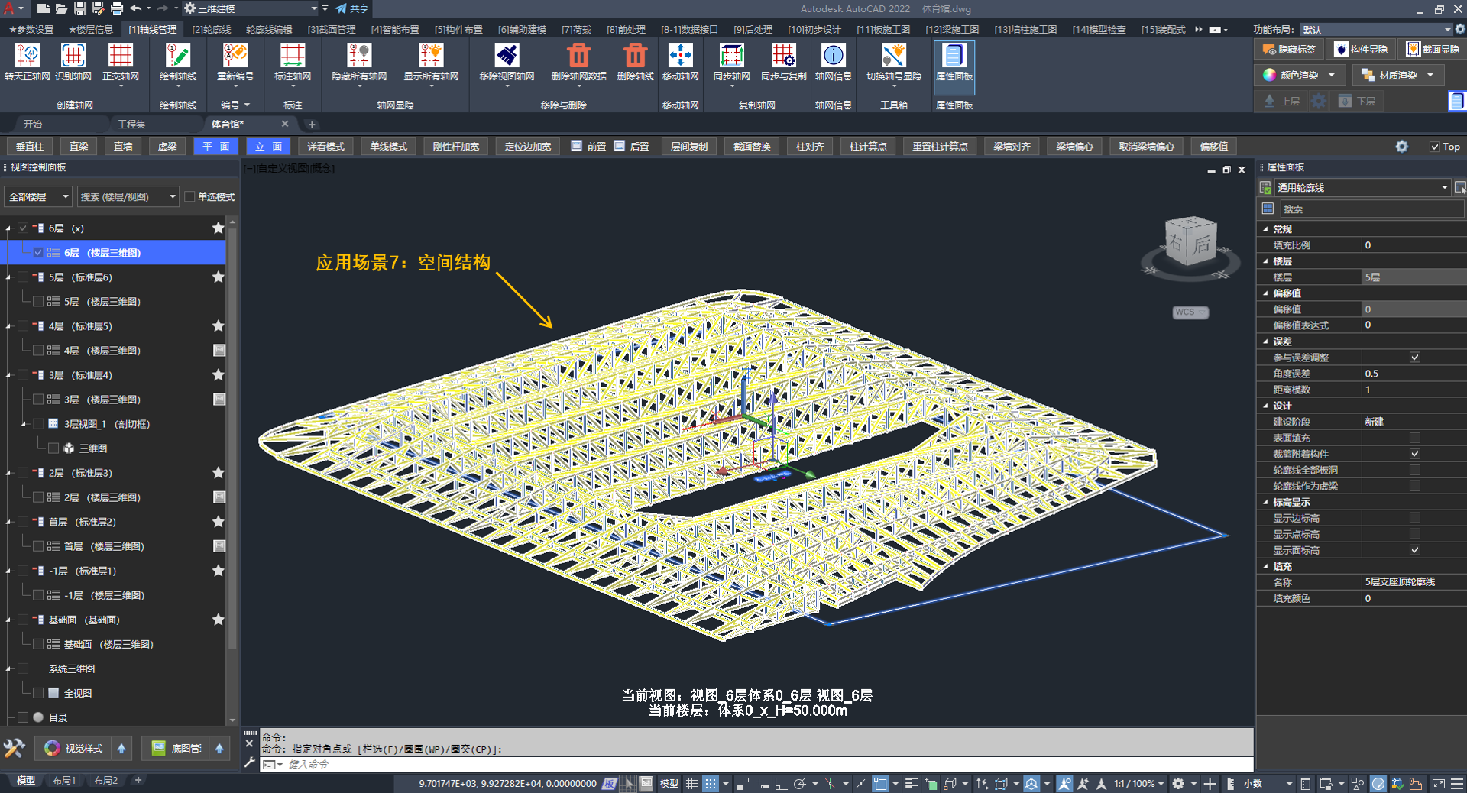Toggle the 显示边标高 checkbox
This screenshot has width=1467, height=793.
[x=1414, y=518]
